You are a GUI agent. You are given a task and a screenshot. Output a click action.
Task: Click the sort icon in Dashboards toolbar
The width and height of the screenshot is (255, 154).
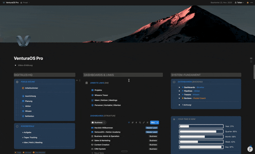pos(133,122)
